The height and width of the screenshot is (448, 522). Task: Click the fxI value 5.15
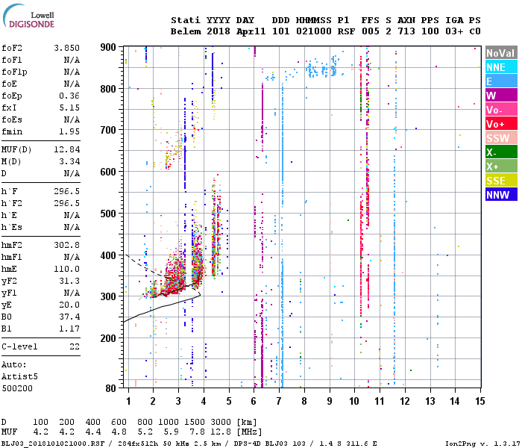[x=69, y=108]
